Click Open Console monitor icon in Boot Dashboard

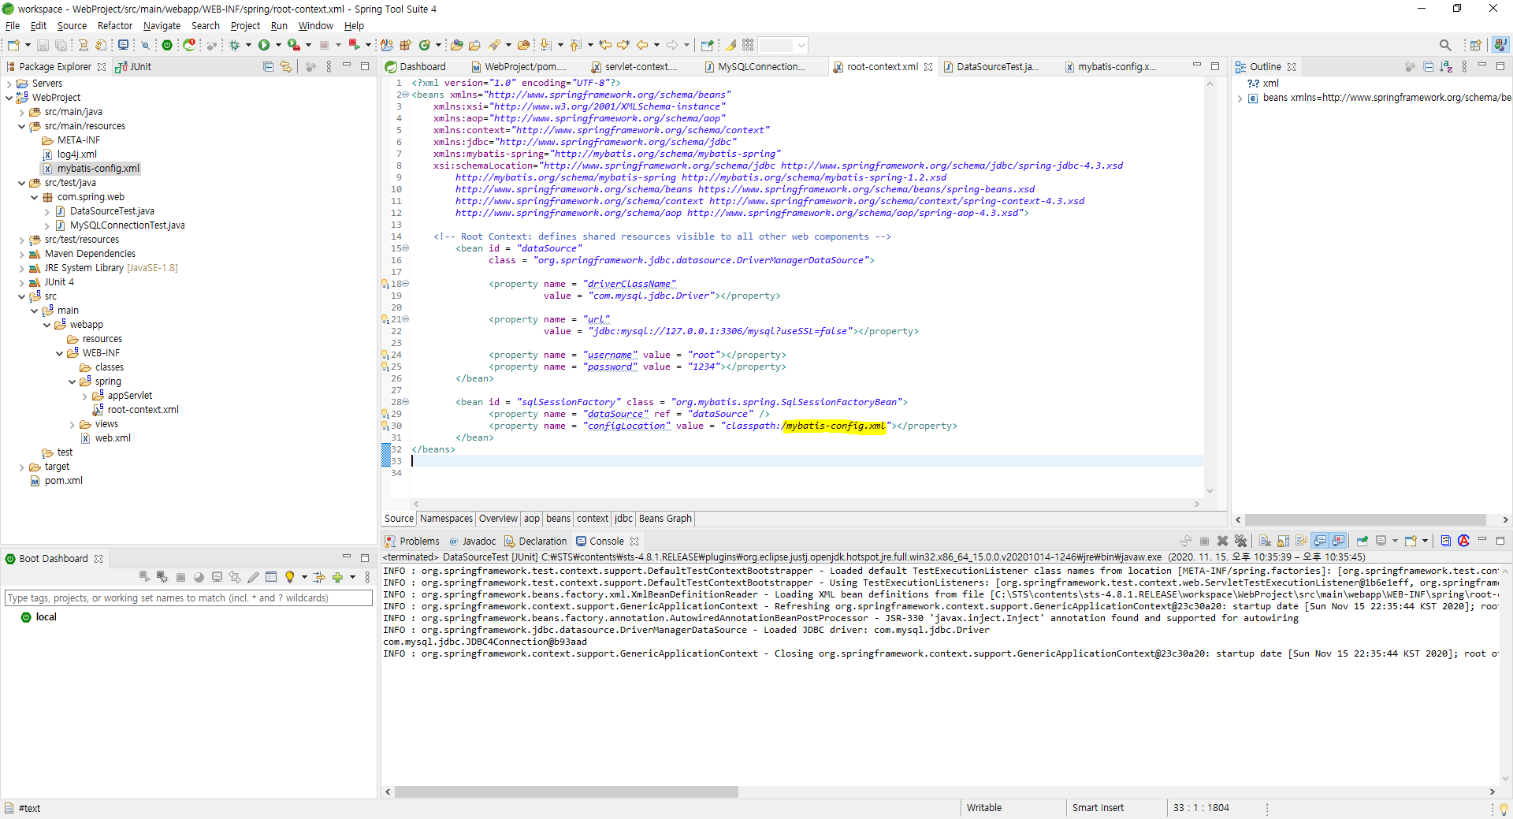point(217,577)
